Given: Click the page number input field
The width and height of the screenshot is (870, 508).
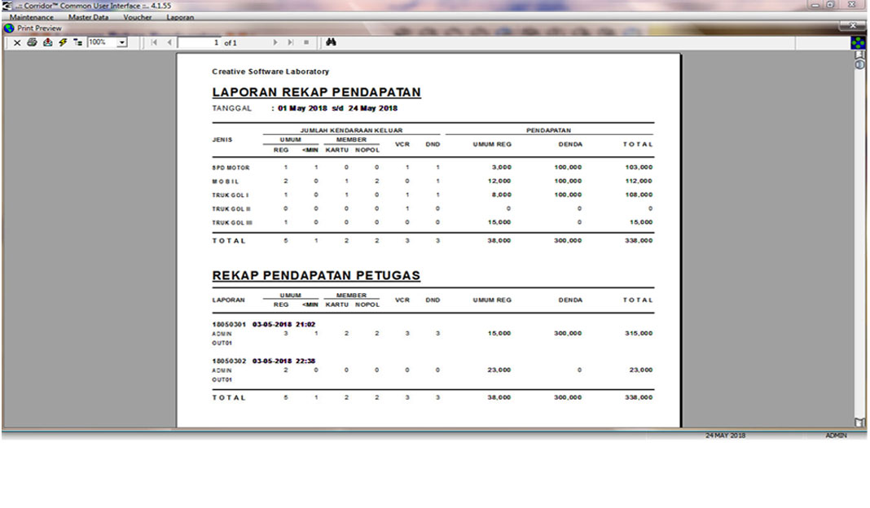Looking at the screenshot, I should pyautogui.click(x=200, y=42).
